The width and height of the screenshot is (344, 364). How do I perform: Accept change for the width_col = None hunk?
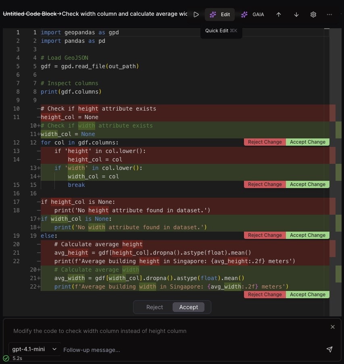click(308, 142)
